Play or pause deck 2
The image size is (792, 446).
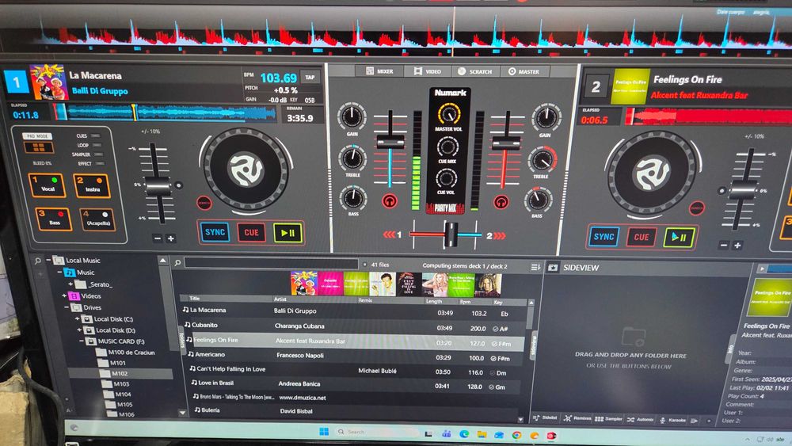(x=679, y=238)
